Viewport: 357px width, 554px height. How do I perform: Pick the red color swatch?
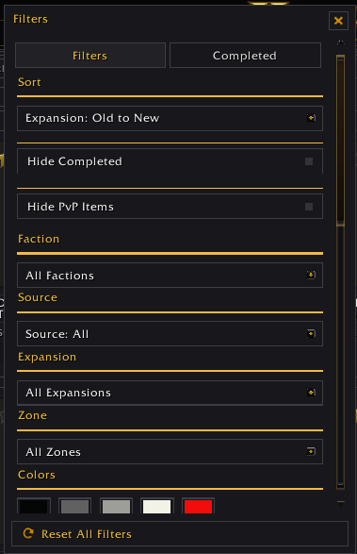[198, 506]
